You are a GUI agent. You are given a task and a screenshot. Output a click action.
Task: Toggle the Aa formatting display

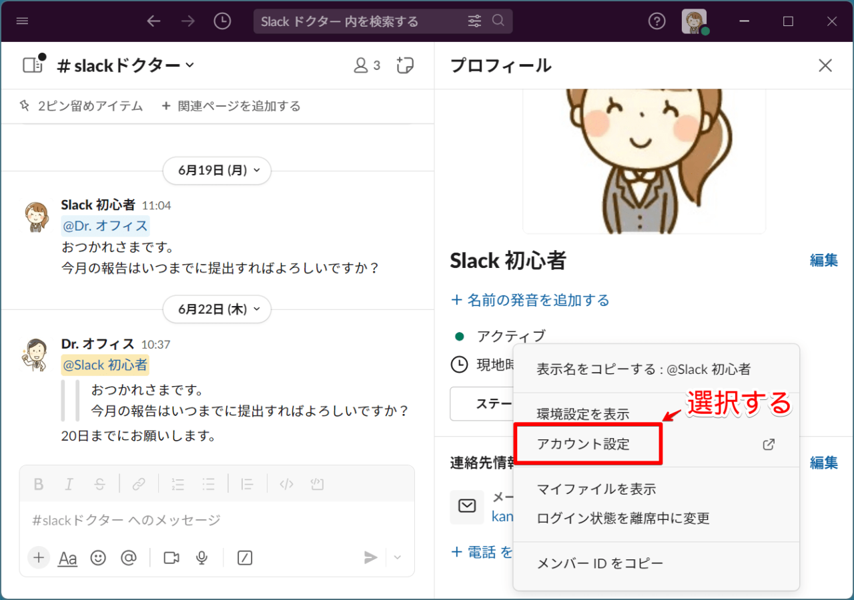point(68,558)
